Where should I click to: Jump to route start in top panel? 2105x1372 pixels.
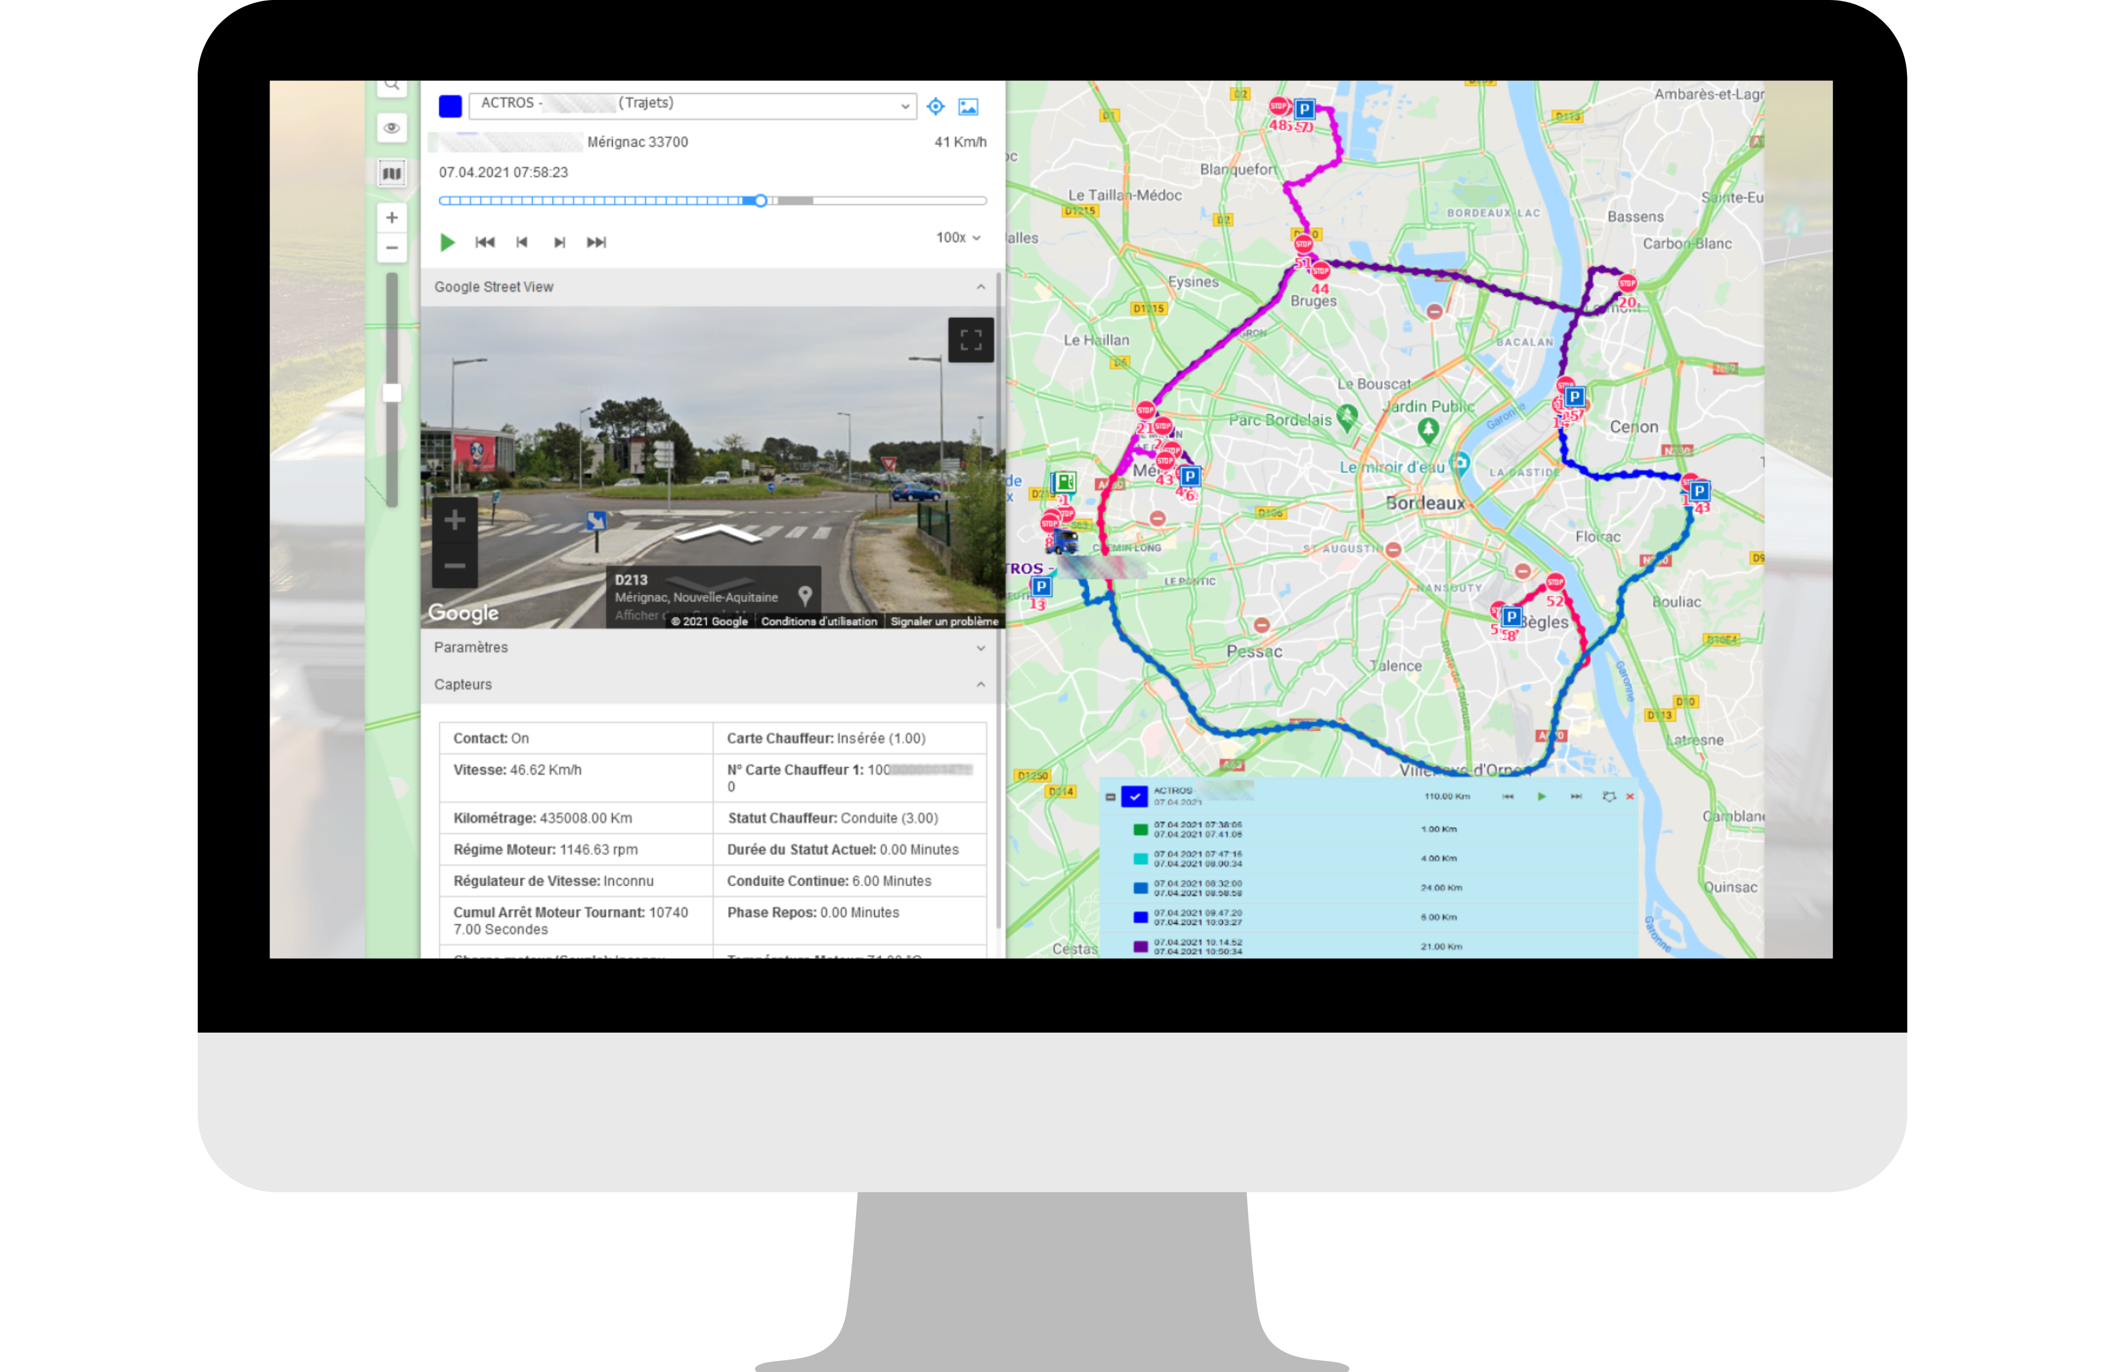pos(485,242)
